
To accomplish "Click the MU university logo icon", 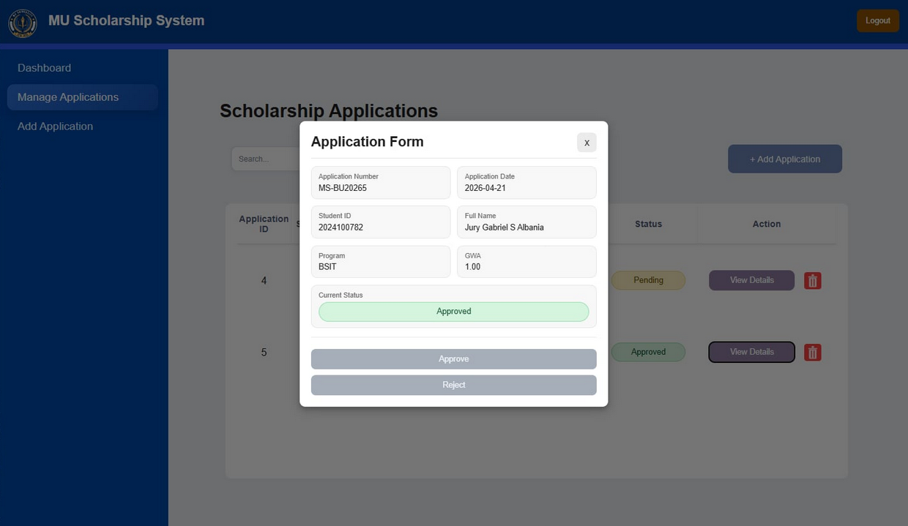I will tap(23, 23).
